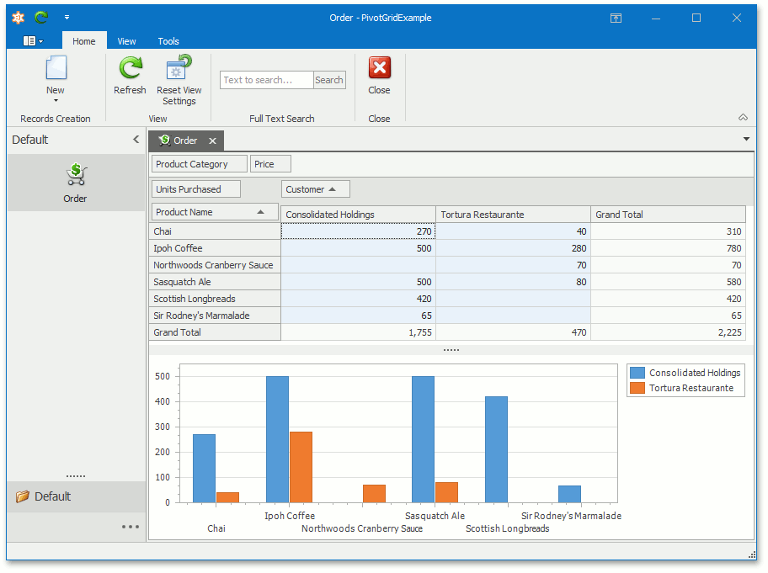Click the Default folder icon in navigation pane
The height and width of the screenshot is (573, 768).
[x=22, y=496]
